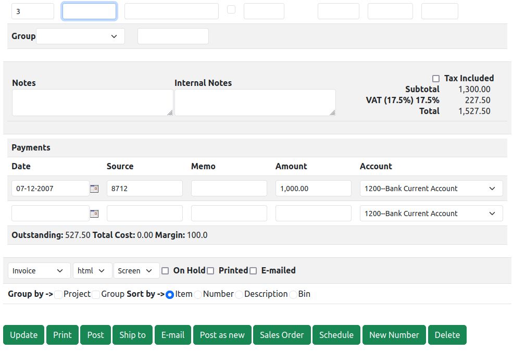Click the empty Source field in second payment row
Image resolution: width=513 pixels, height=351 pixels.
(145, 214)
